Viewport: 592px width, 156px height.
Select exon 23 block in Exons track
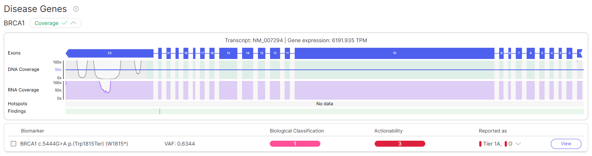point(109,53)
